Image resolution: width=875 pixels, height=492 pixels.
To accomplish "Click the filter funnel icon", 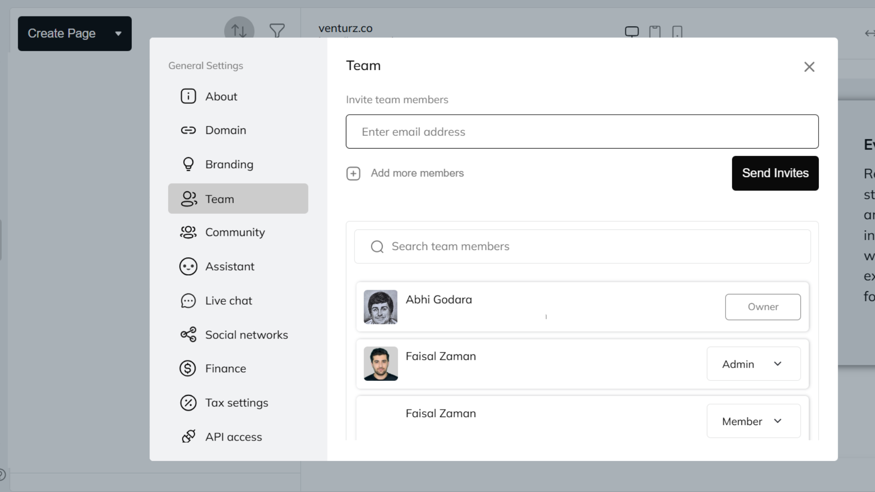I will coord(278,31).
